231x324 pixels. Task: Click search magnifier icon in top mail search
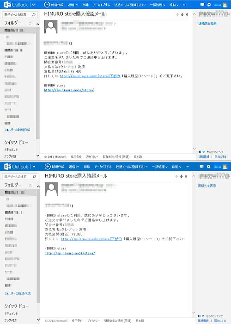(x=34, y=14)
